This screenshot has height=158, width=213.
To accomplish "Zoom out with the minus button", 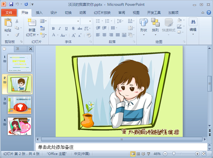I will click(x=165, y=154).
